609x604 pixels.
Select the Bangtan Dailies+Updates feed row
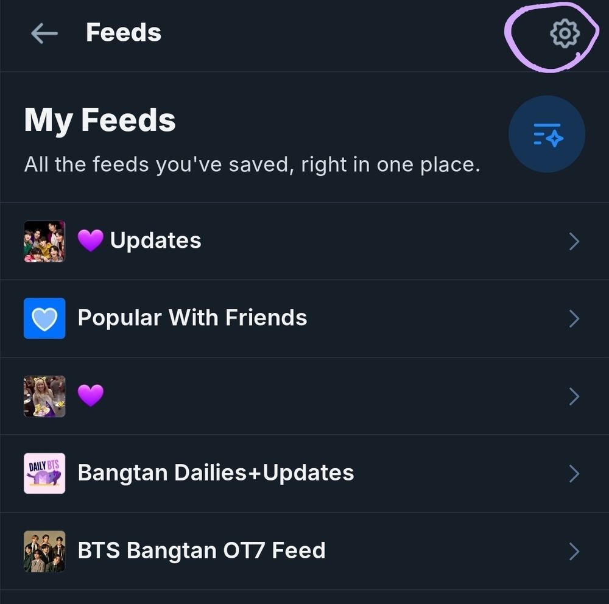coord(216,472)
